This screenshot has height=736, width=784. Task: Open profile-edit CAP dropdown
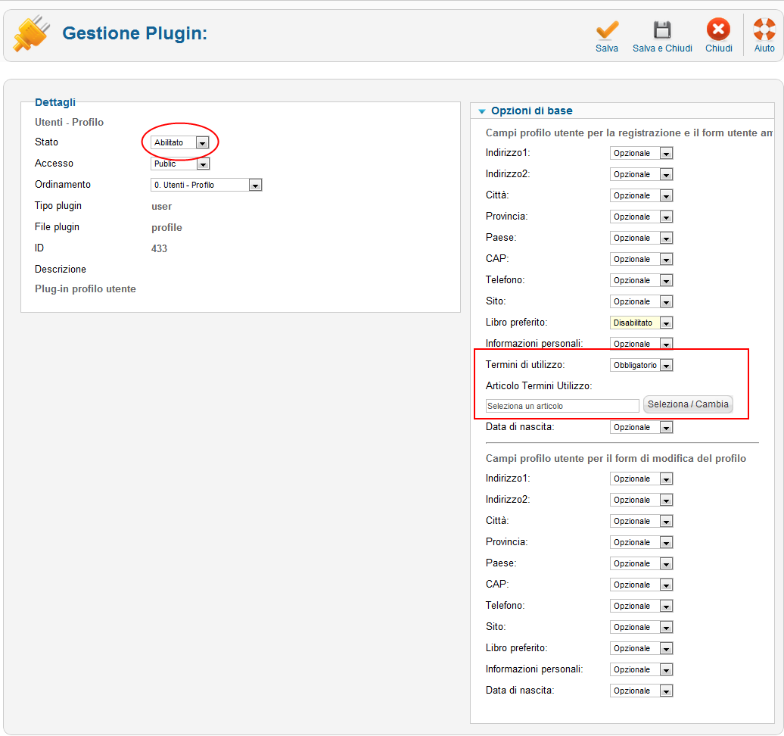pyautogui.click(x=641, y=585)
